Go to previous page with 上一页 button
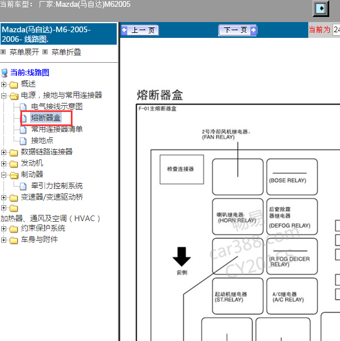 tap(140, 30)
